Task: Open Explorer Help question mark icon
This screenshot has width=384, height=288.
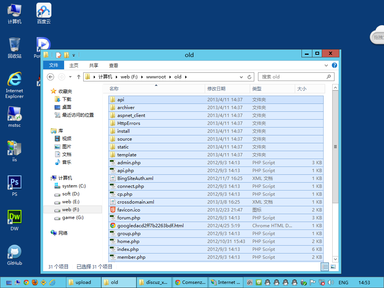Action: coord(334,65)
